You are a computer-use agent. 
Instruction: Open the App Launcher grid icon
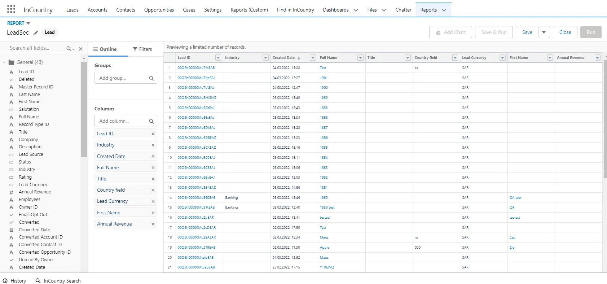point(11,9)
